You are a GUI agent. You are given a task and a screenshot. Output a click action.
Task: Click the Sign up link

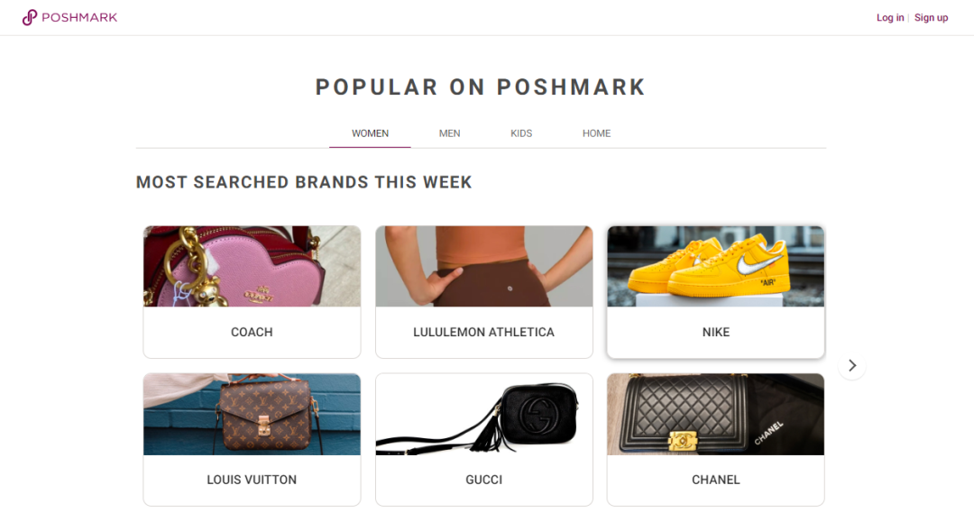(x=931, y=17)
